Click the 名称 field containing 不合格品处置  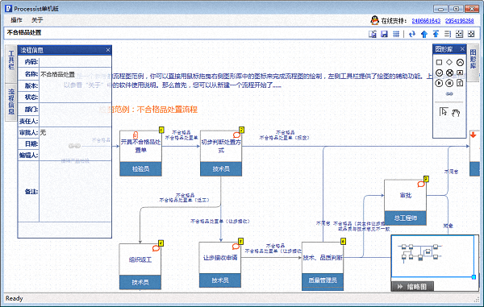click(x=75, y=74)
